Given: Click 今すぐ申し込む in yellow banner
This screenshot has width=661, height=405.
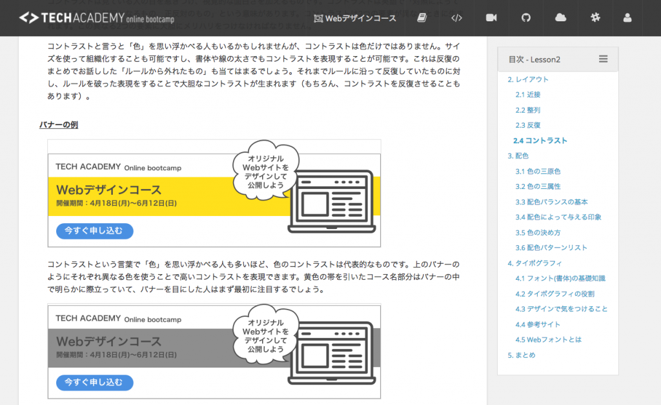Looking at the screenshot, I should coord(94,231).
